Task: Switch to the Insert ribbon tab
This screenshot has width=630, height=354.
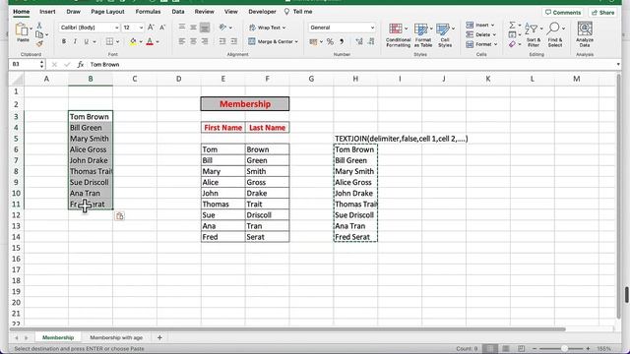Action: click(47, 12)
